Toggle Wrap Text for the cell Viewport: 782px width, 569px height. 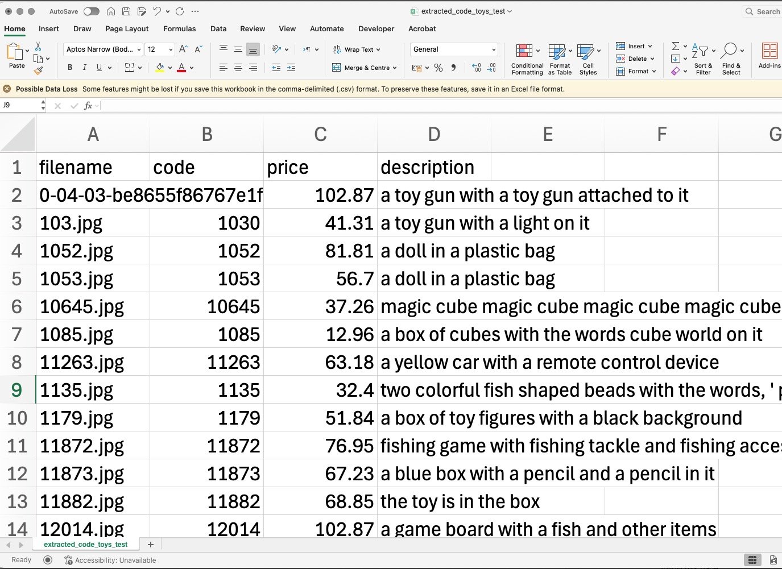pos(357,49)
